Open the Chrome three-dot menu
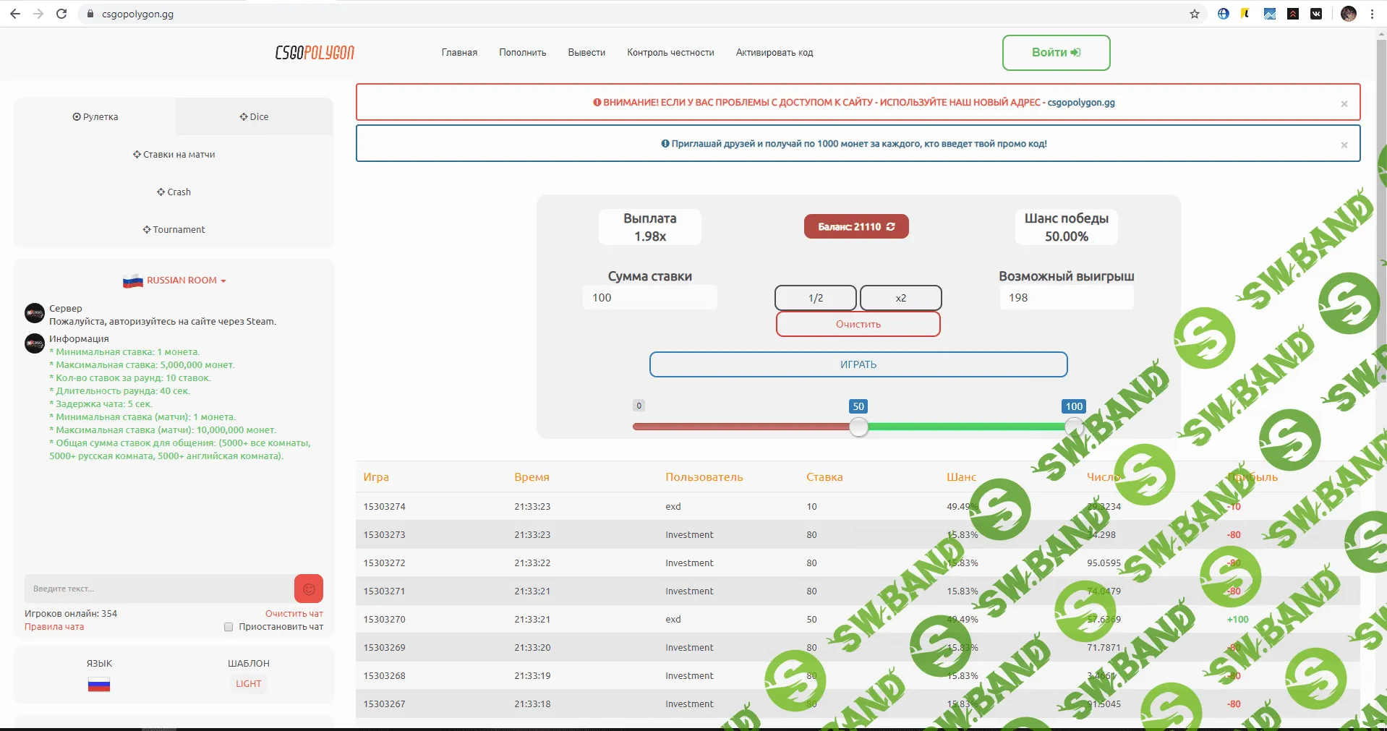The image size is (1387, 731). [1372, 14]
